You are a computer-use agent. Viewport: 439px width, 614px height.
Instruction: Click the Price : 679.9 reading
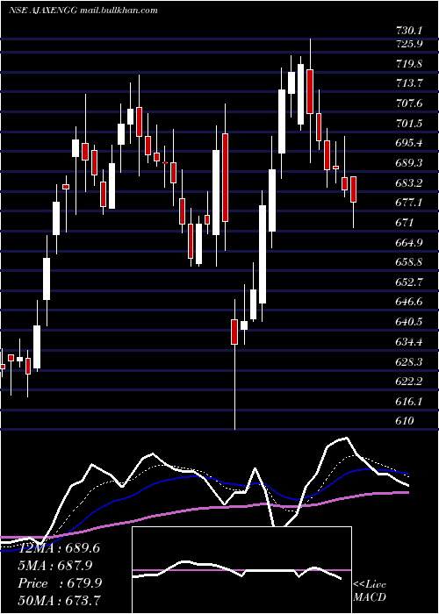61,583
